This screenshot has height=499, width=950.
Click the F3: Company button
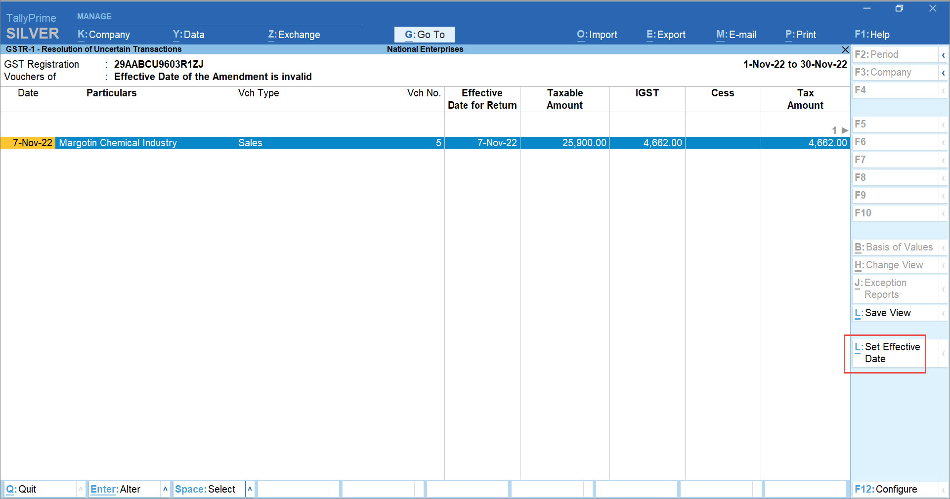pos(895,73)
